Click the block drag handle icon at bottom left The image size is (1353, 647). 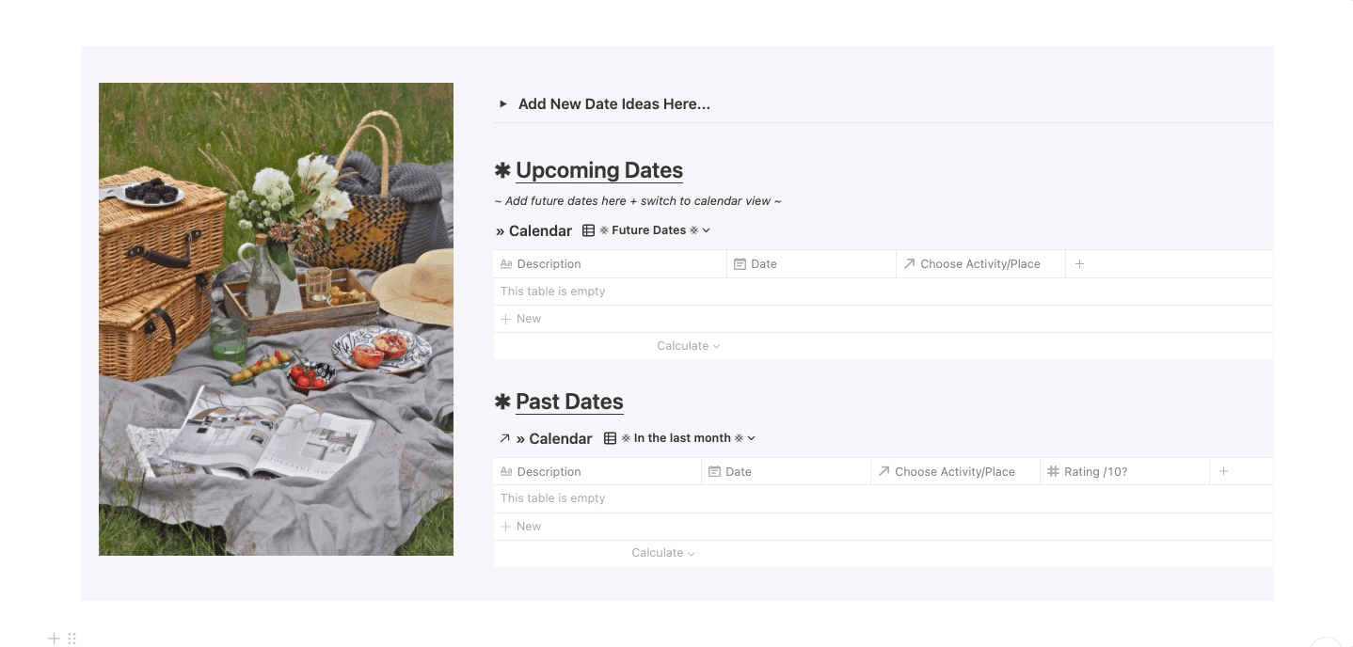[x=72, y=639]
